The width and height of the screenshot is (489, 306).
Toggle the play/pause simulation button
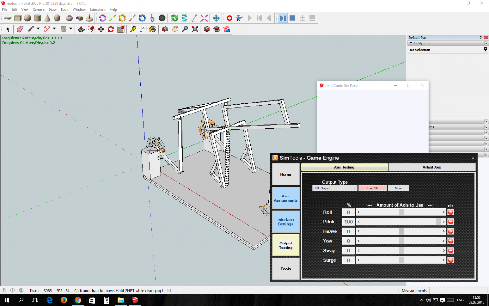[283, 18]
